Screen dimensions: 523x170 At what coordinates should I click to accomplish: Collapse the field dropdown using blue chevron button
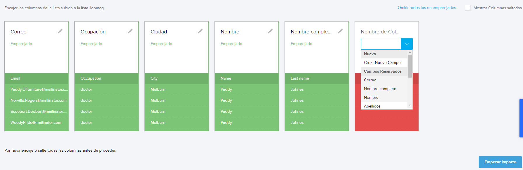point(407,44)
